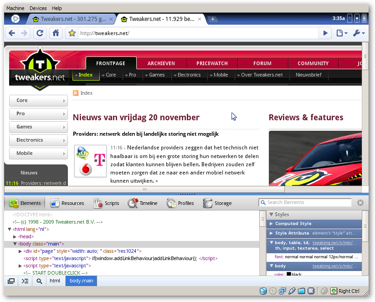The width and height of the screenshot is (375, 302).
Task: Open the Machine menu
Action: [15, 8]
